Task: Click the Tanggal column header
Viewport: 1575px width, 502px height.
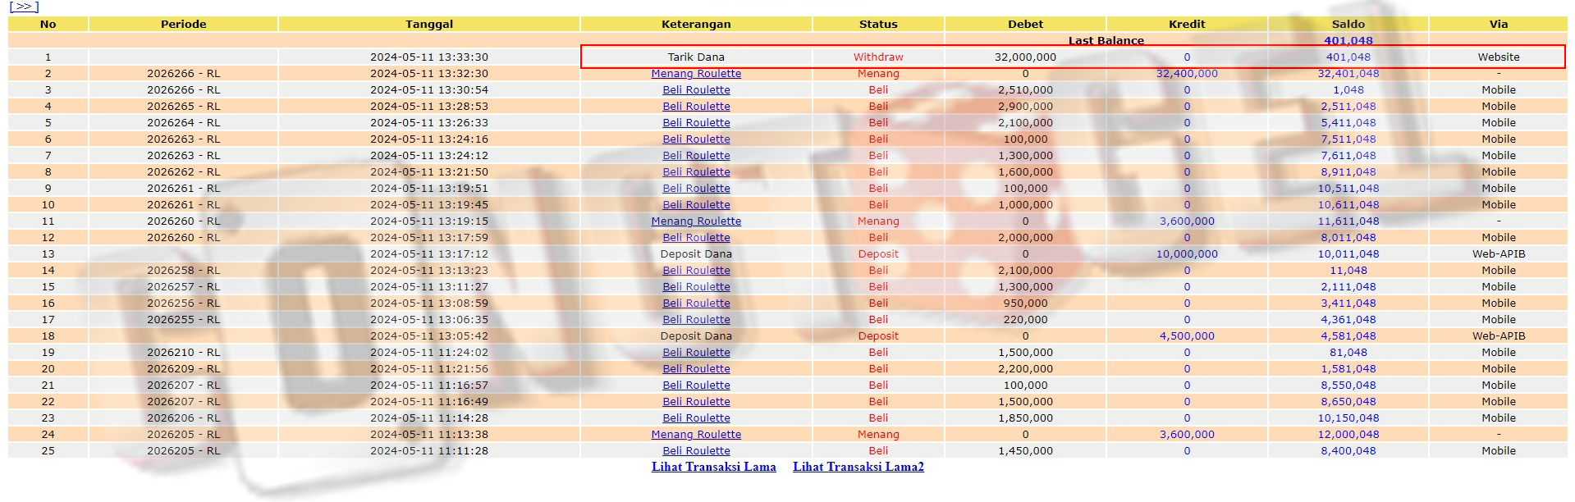Action: point(428,24)
